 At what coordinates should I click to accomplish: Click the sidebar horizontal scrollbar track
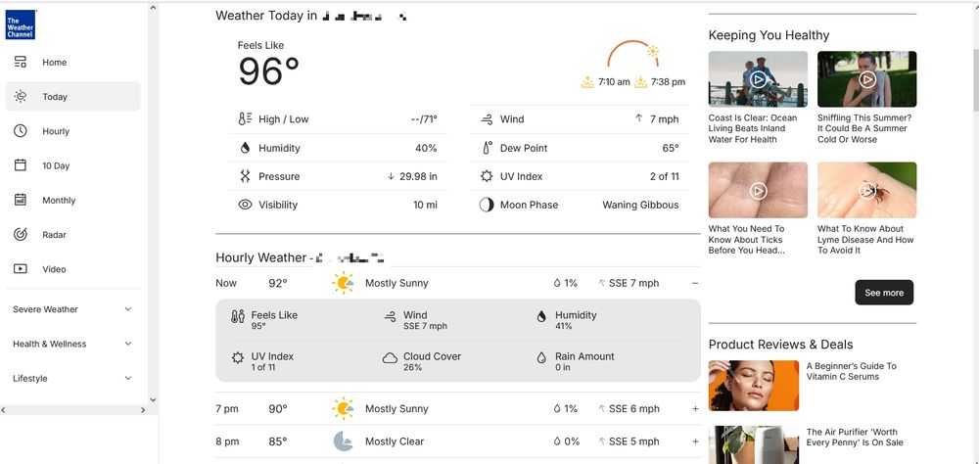(72, 409)
